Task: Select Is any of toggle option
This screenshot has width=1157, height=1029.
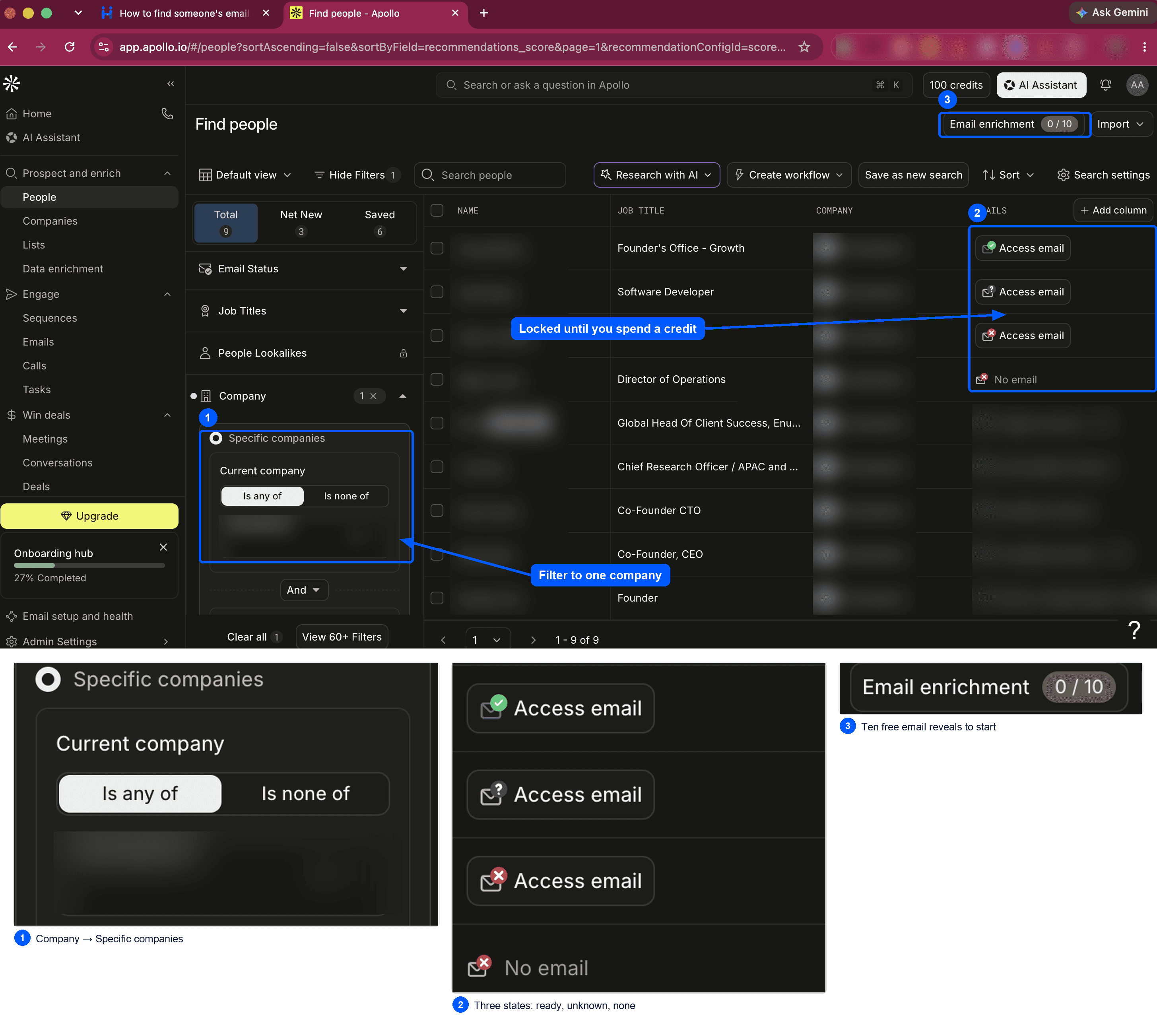Action: 262,496
